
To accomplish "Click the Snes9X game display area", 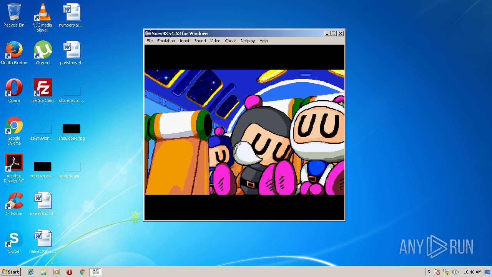I will coord(244,132).
